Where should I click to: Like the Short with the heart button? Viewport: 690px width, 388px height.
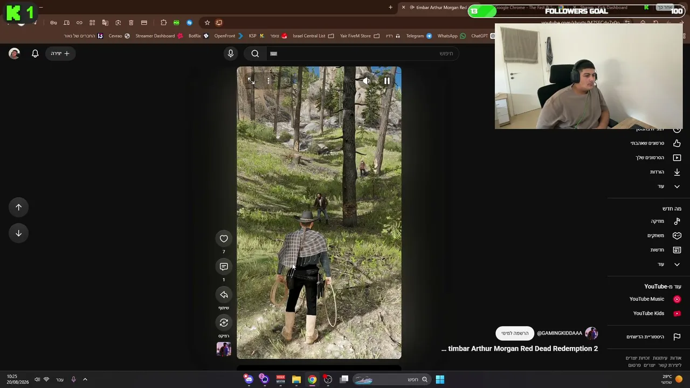coord(224,239)
